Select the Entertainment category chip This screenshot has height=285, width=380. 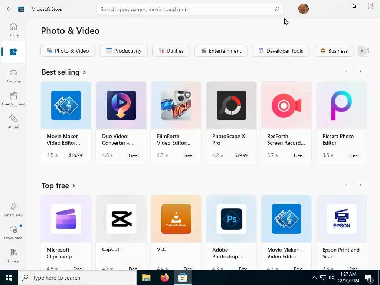pyautogui.click(x=221, y=51)
